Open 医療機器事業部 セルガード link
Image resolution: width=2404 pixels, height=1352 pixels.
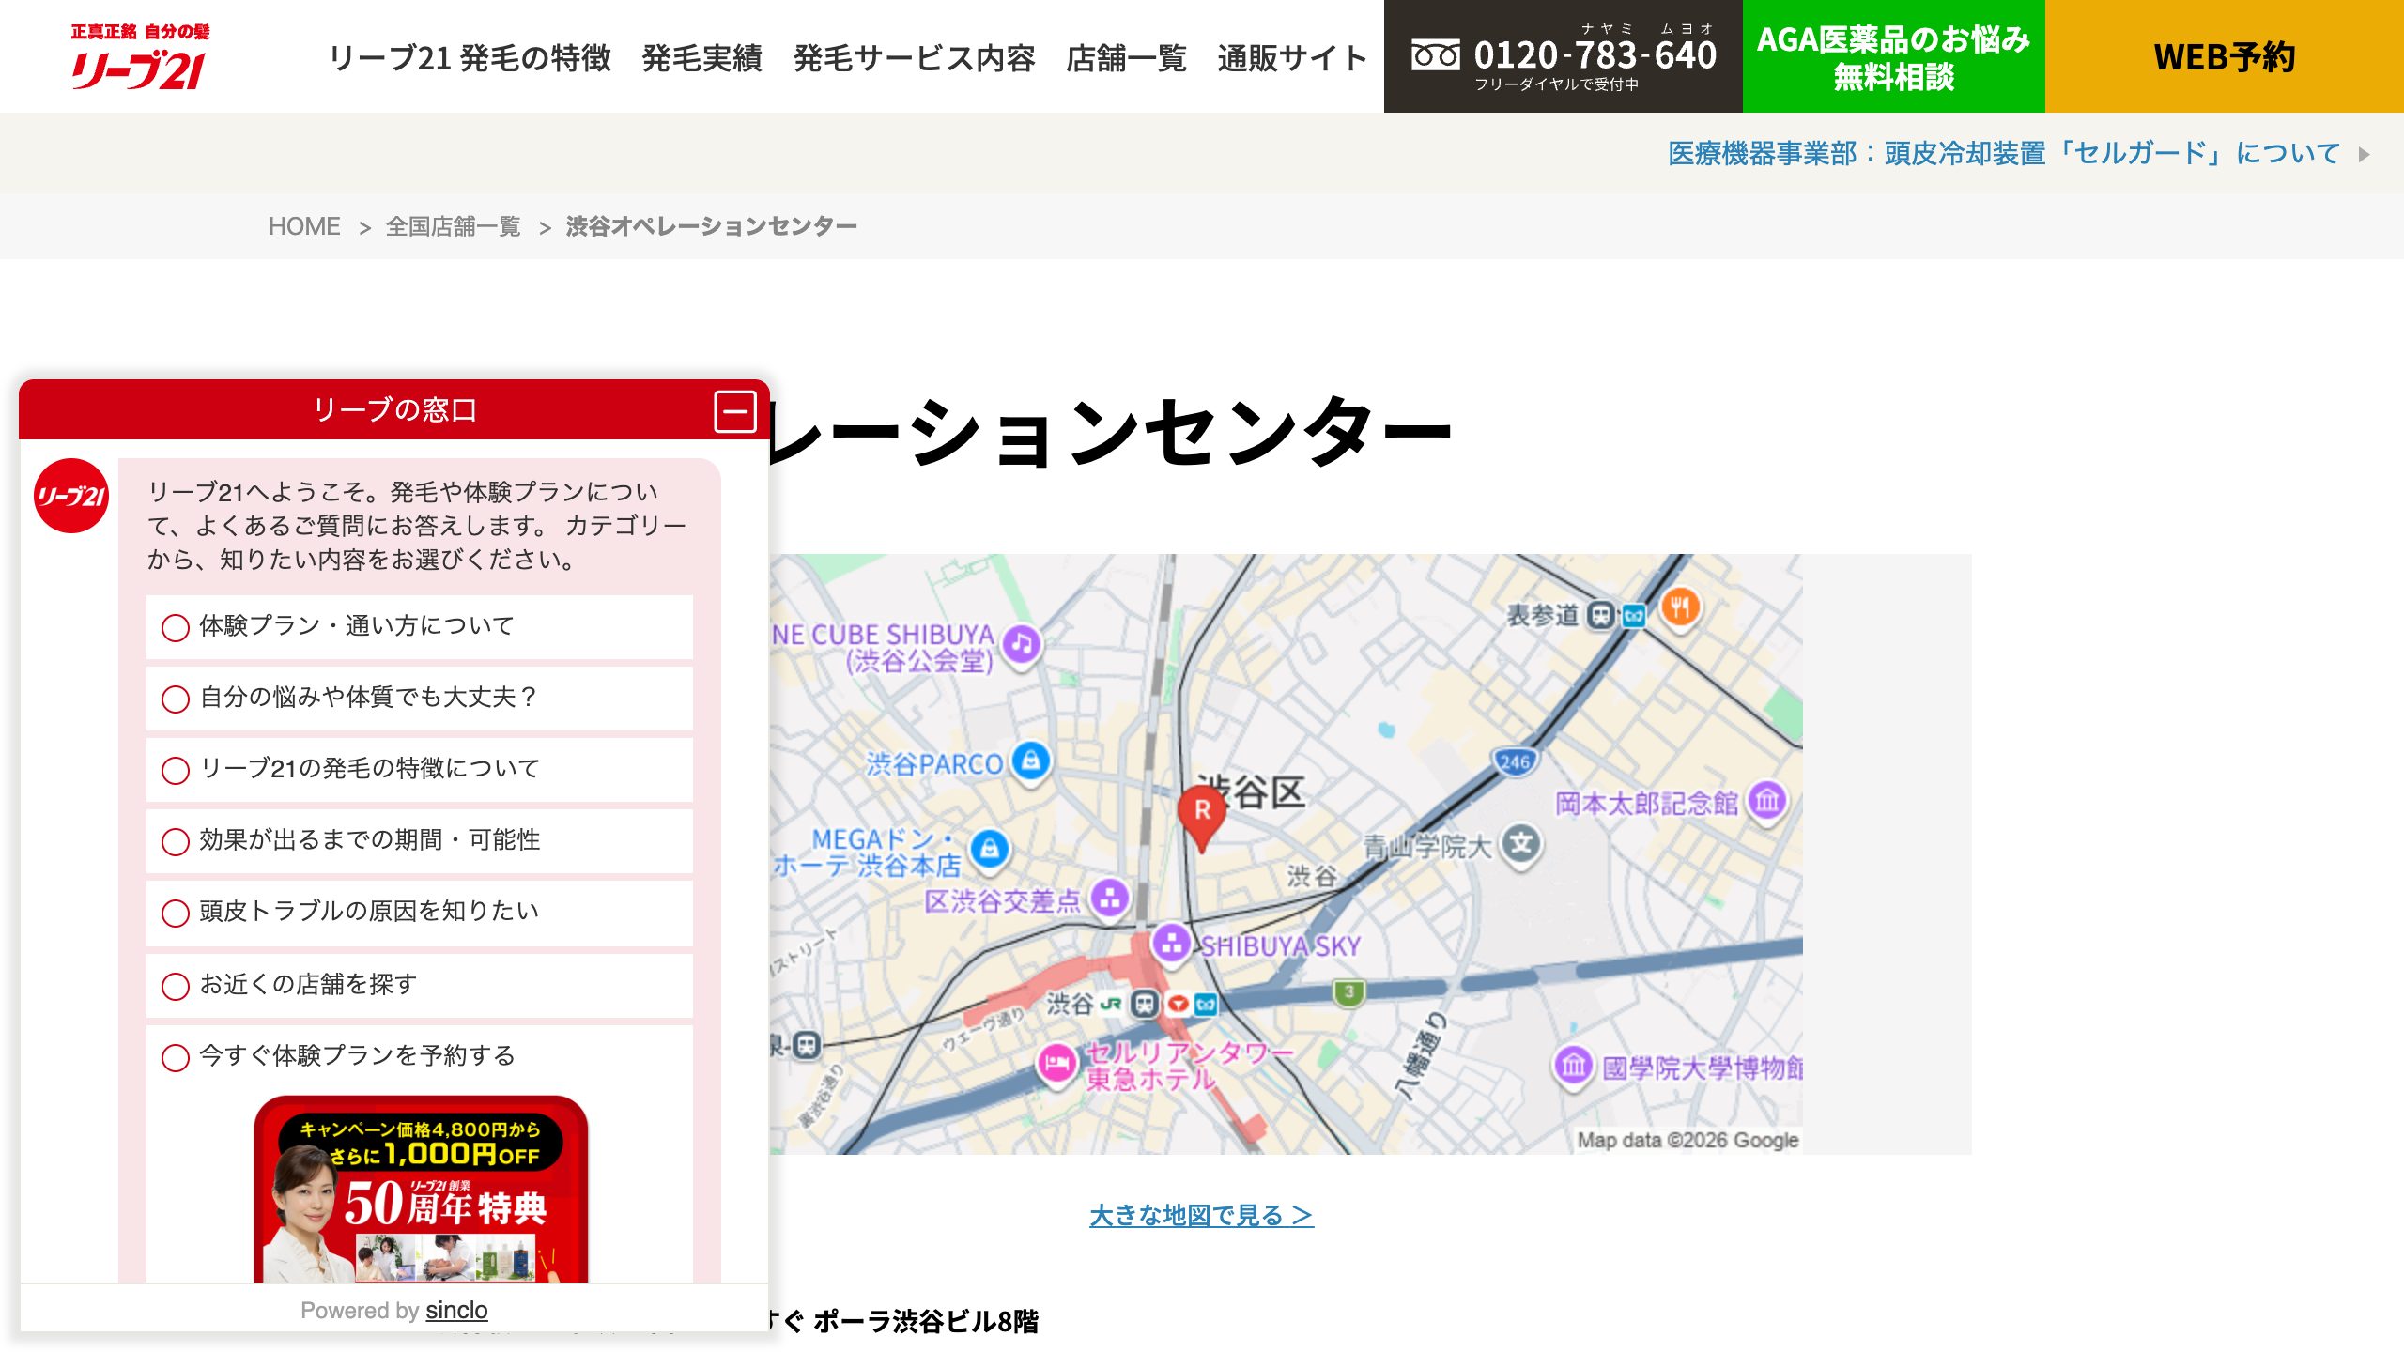(2004, 153)
